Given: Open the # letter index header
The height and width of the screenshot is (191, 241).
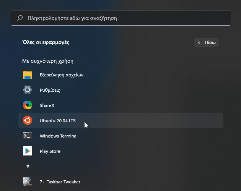Looking at the screenshot, I should click(x=28, y=167).
